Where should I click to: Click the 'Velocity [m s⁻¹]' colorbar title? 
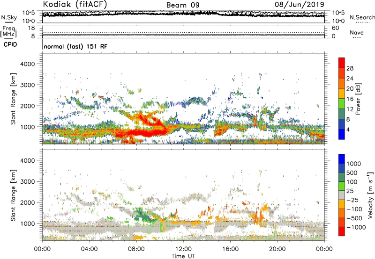(370, 195)
